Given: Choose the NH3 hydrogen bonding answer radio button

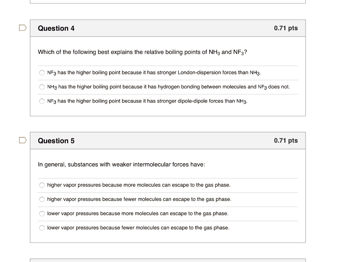Looking at the screenshot, I should (x=42, y=87).
